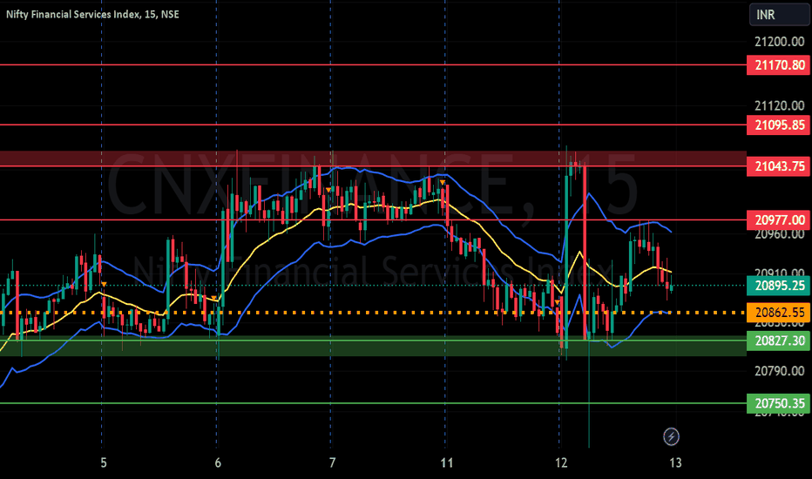This screenshot has width=812, height=479.
Task: Click the 21200.00 price axis value
Action: pyautogui.click(x=780, y=42)
